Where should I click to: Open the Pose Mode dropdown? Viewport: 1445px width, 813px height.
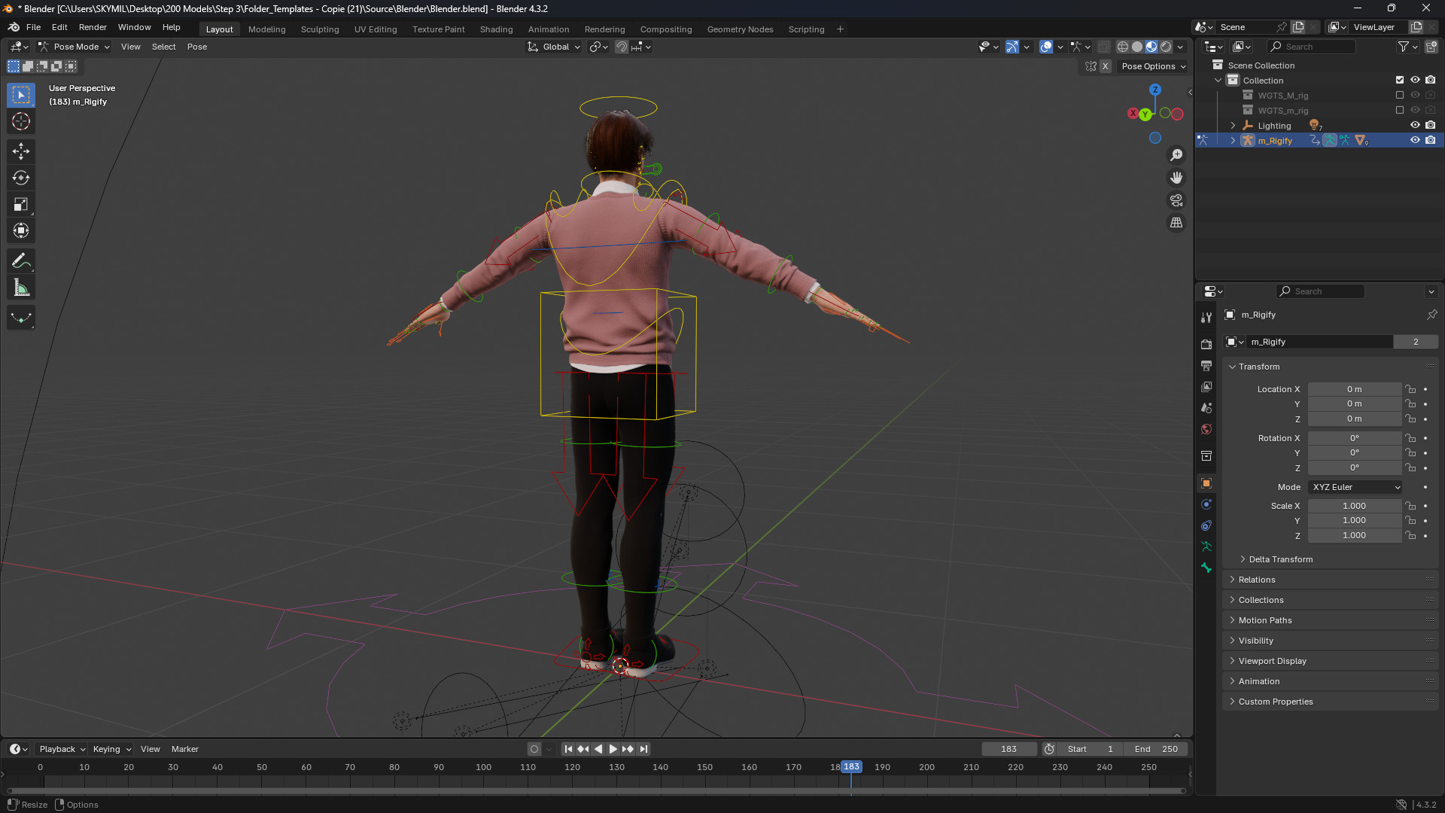click(75, 47)
